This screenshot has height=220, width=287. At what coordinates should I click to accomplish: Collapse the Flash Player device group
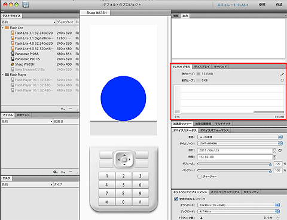tap(2, 75)
